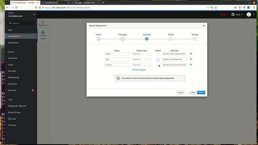Viewport: 258px width, 145px height.
Task: Delete the vmstore volume row
Action: (x=191, y=65)
